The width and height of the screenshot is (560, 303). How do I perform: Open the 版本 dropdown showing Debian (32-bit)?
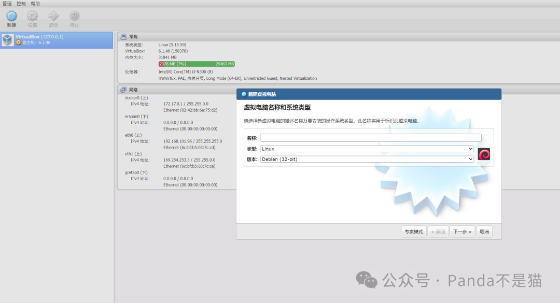click(367, 159)
